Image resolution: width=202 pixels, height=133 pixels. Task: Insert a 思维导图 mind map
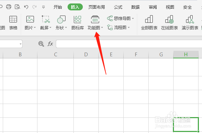click(x=119, y=18)
